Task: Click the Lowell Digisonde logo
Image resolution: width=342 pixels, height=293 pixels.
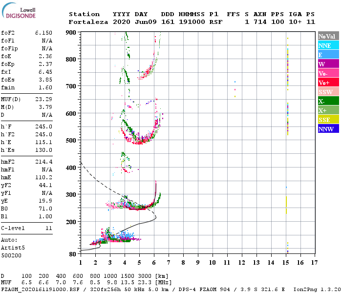Action: coord(19,11)
